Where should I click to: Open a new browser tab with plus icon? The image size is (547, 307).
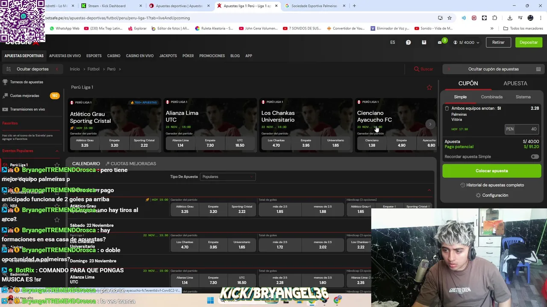(x=354, y=6)
